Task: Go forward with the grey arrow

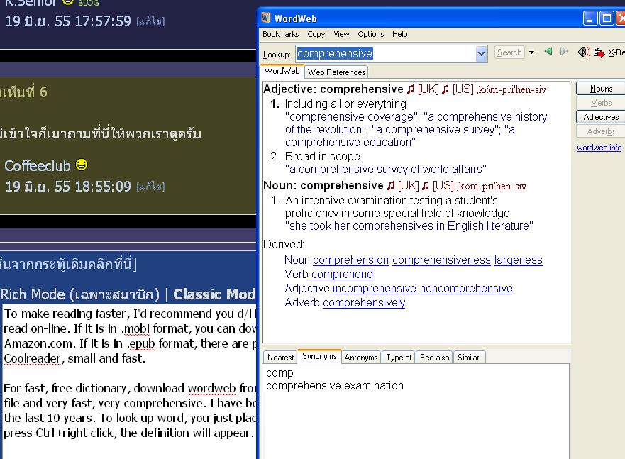Action: (x=563, y=51)
